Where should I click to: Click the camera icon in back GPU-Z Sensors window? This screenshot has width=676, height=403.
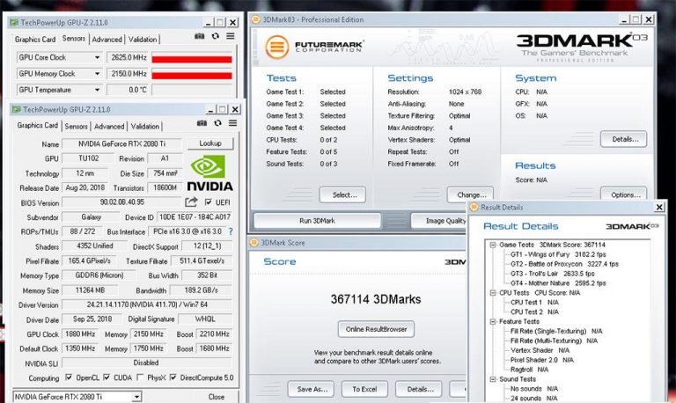click(199, 36)
